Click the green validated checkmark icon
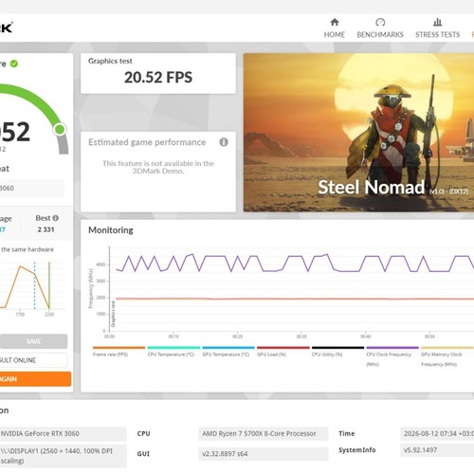Screen dimensions: 474x474 tap(14, 64)
